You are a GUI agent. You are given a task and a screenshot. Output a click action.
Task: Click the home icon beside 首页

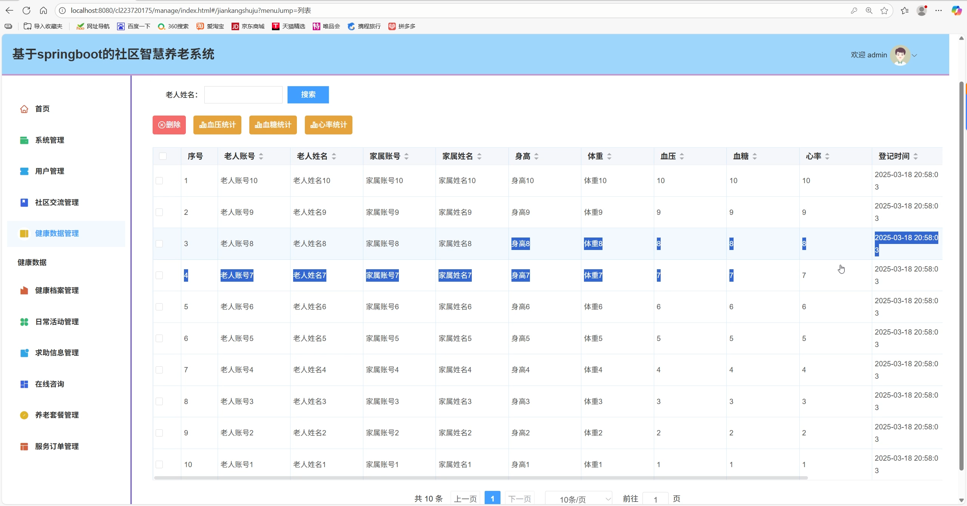click(x=24, y=109)
